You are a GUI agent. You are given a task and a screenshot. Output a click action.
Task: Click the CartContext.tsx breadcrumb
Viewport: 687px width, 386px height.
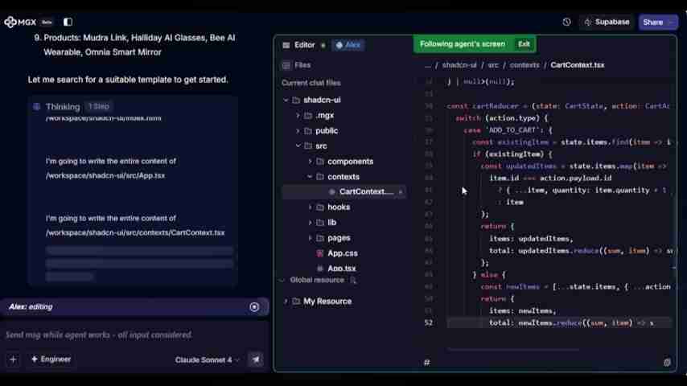point(577,65)
